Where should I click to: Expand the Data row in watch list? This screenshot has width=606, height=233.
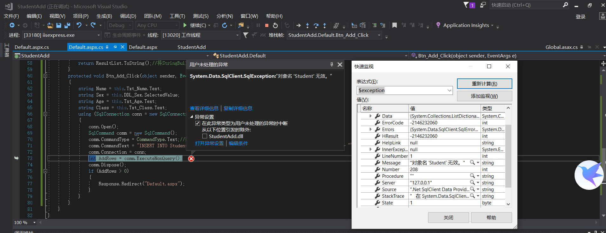(x=370, y=116)
